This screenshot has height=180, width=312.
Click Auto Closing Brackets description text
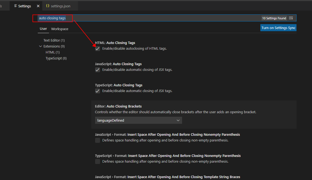(176, 112)
